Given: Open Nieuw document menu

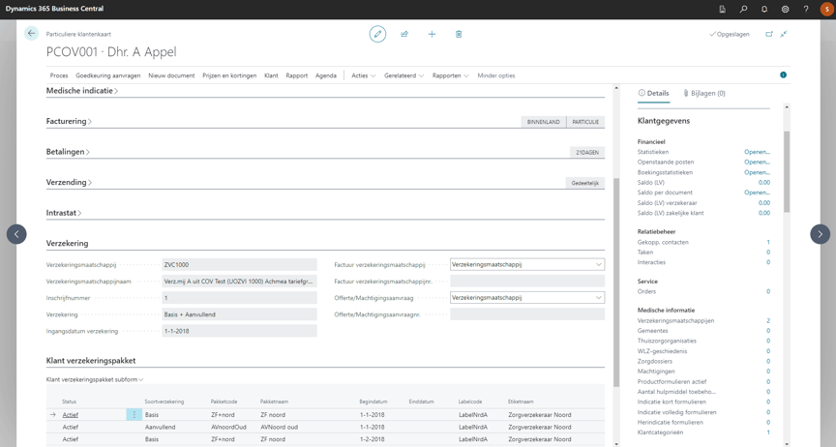Looking at the screenshot, I should click(x=171, y=75).
